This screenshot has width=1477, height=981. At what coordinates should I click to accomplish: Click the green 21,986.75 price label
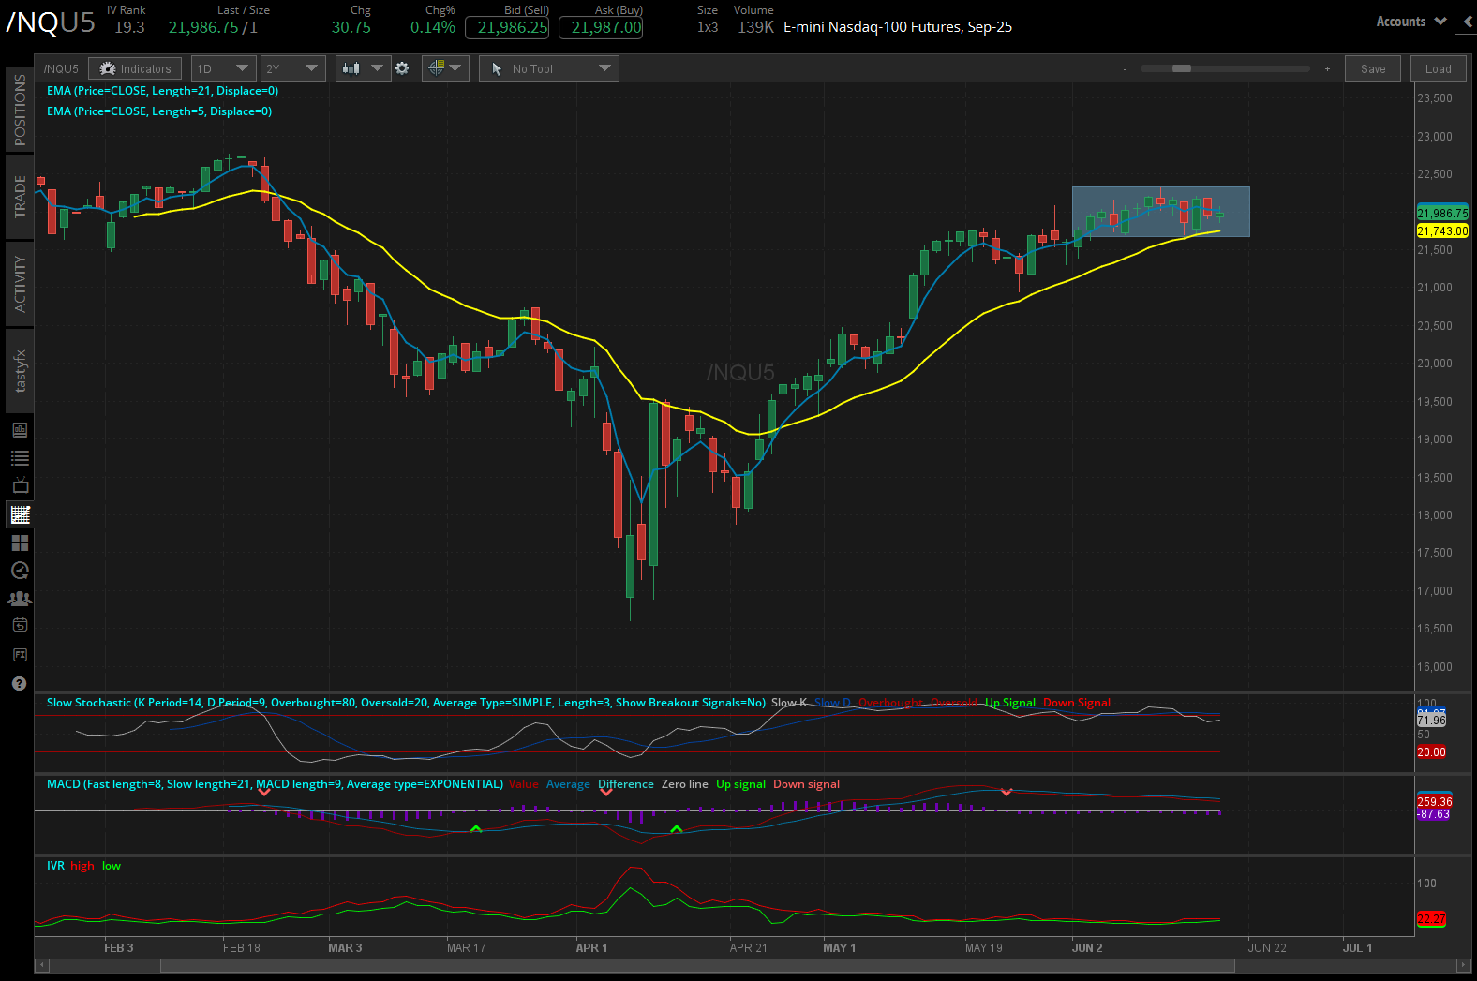click(1442, 214)
